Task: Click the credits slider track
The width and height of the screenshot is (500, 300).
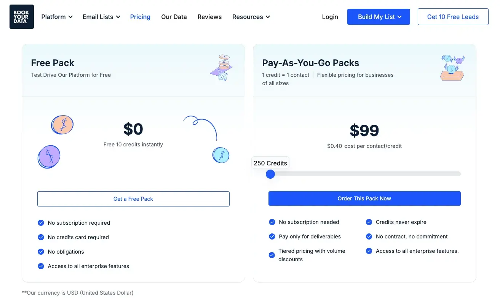Action: (364, 174)
